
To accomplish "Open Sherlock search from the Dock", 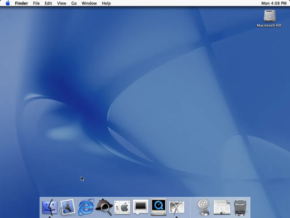I will (104, 207).
